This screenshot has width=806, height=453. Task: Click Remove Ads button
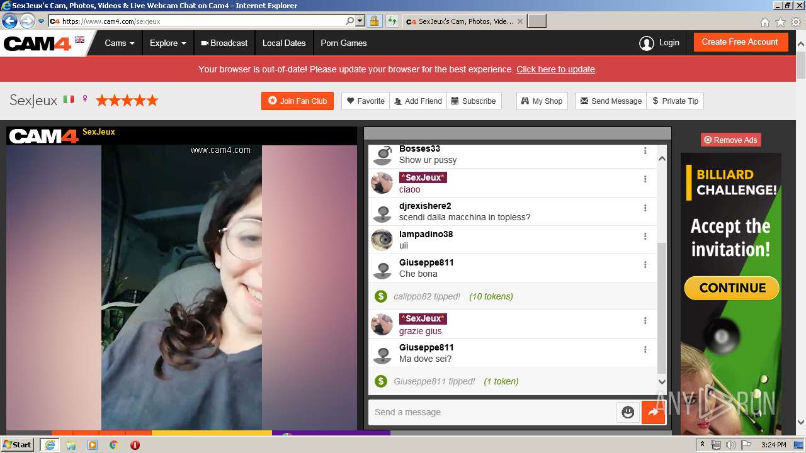click(x=730, y=140)
